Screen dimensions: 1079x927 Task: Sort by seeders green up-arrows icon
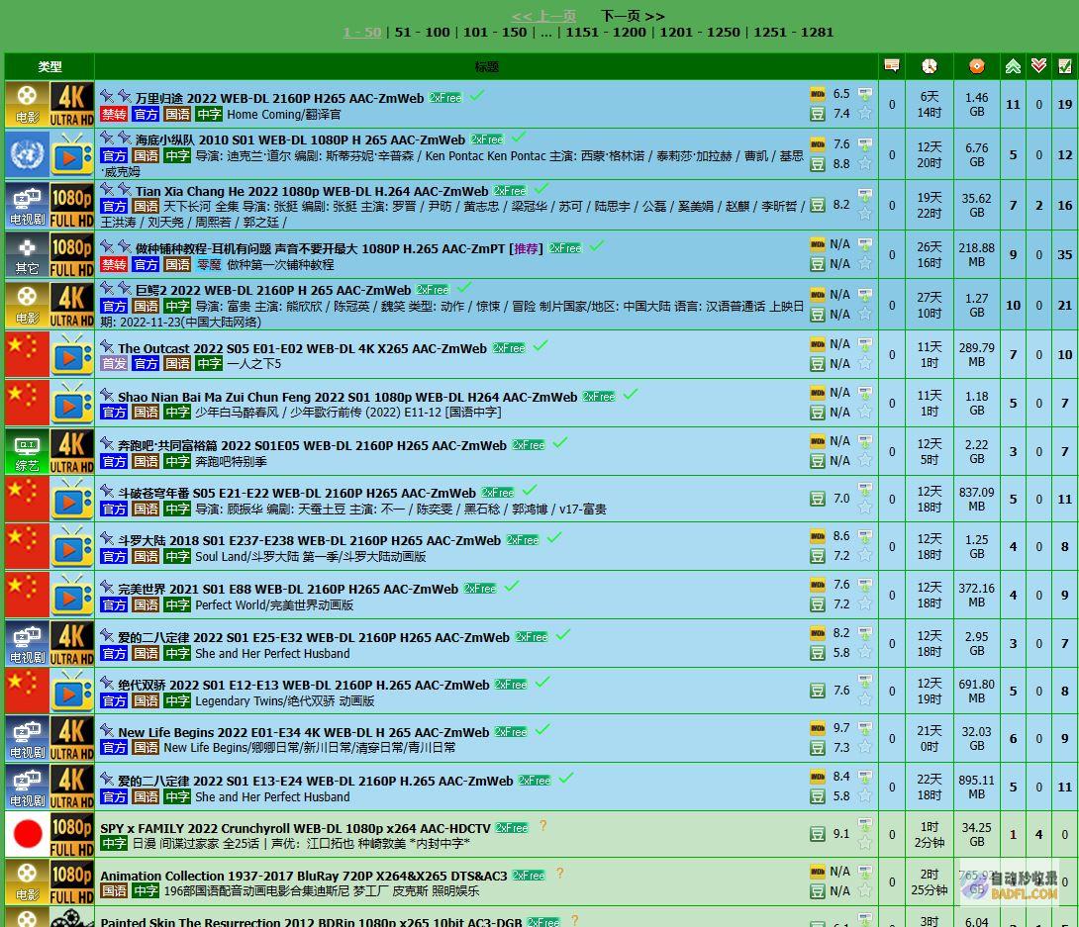click(1013, 66)
